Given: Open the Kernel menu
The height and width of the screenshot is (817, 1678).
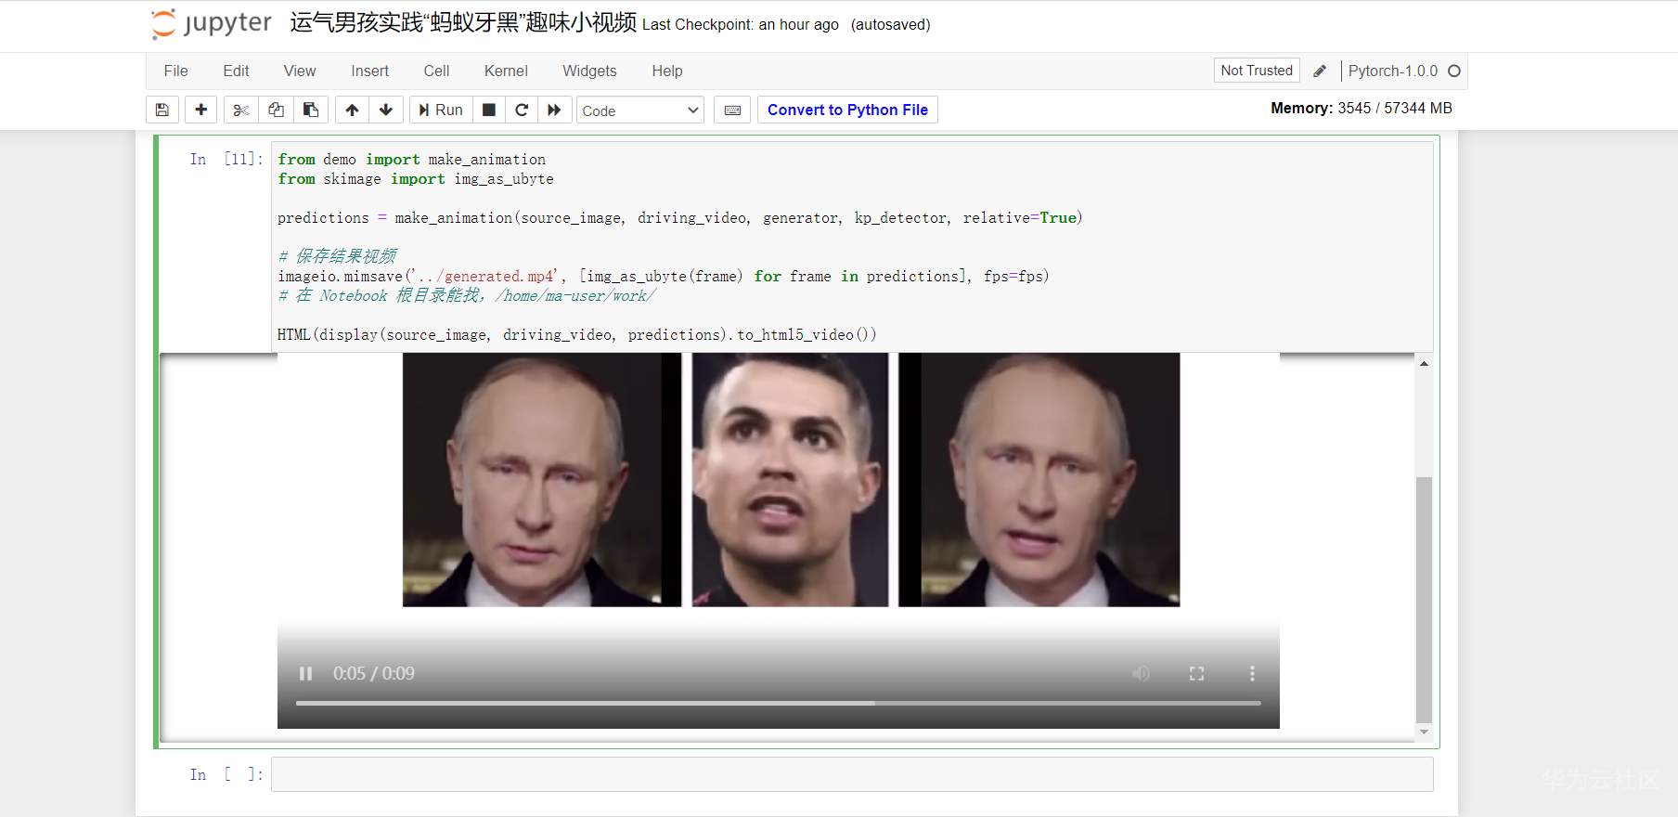Looking at the screenshot, I should 506,71.
